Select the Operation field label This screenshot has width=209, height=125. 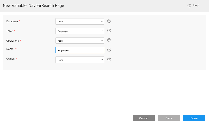12,41
